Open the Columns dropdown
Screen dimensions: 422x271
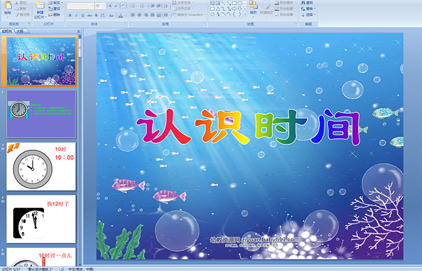click(x=167, y=15)
